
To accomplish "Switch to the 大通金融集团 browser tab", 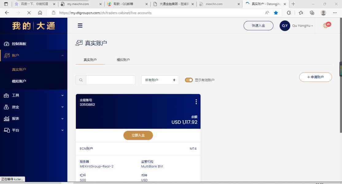I will pos(173,4).
